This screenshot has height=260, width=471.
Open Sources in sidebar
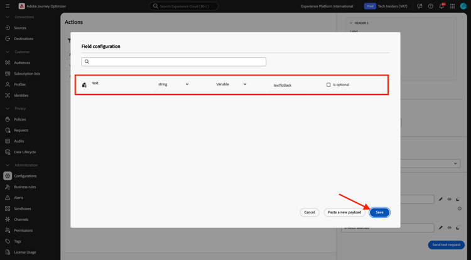[x=20, y=28]
